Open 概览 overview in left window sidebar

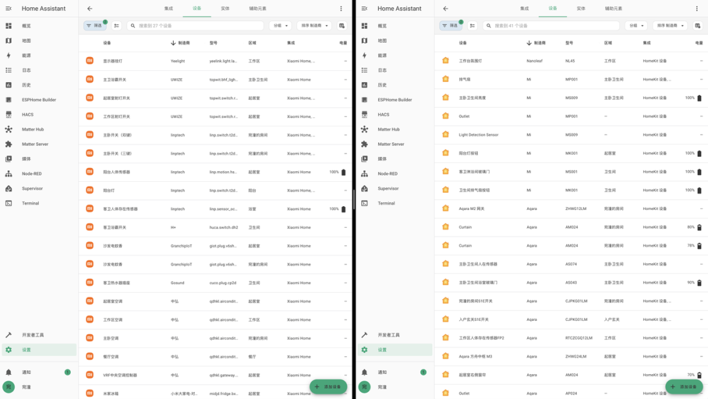[39, 26]
